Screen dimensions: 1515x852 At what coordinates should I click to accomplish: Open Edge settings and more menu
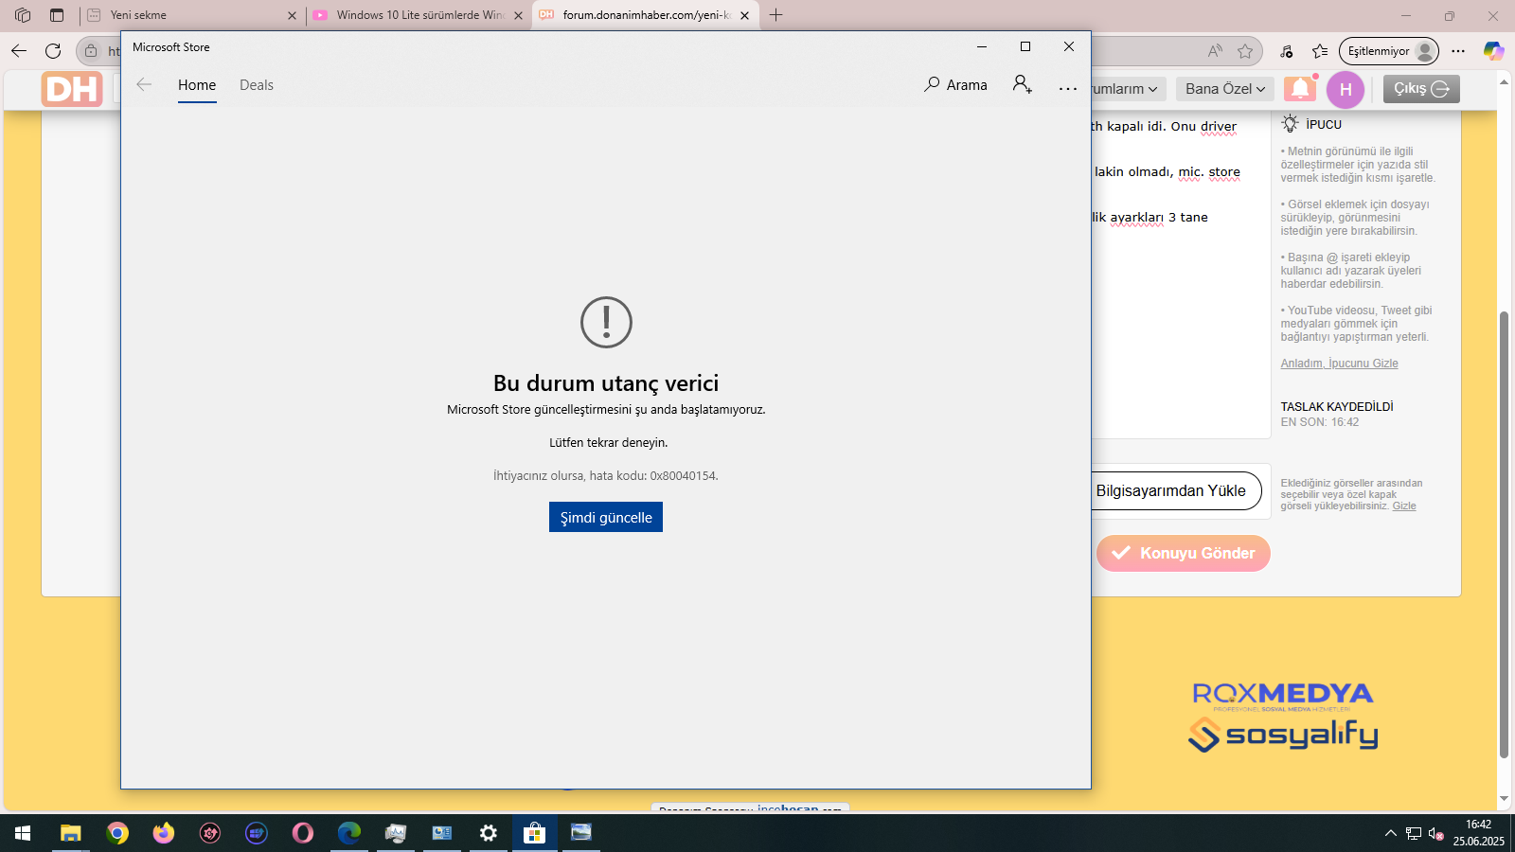pos(1458,51)
